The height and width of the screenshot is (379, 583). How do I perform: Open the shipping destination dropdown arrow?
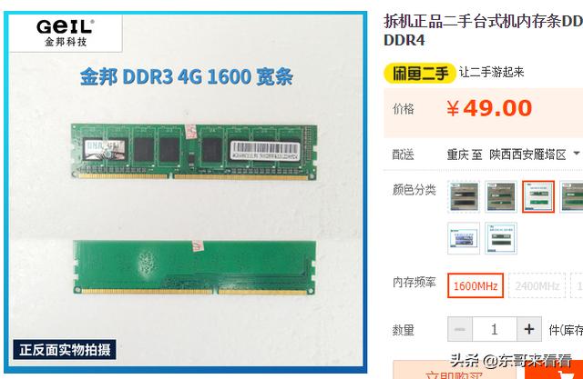[577, 154]
